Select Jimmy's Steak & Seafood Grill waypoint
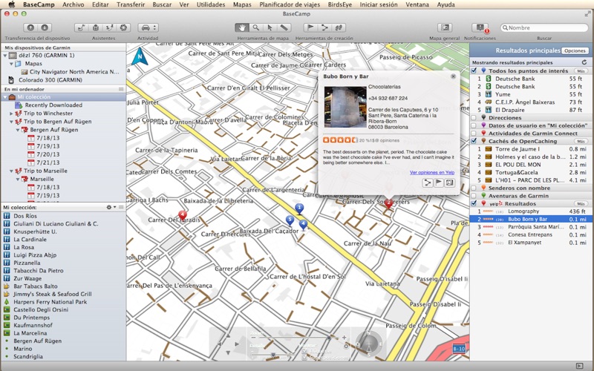This screenshot has height=371, width=594. [x=53, y=294]
